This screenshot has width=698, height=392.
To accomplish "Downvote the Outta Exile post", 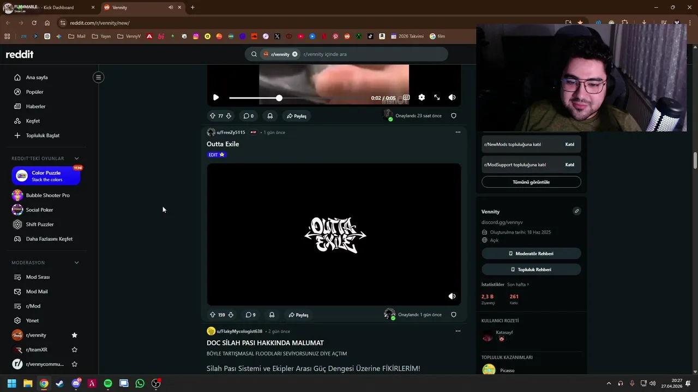I will (x=231, y=315).
